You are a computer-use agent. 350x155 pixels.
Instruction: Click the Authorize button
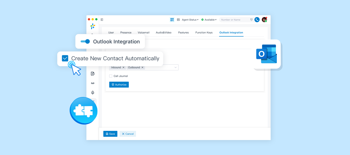pos(119,85)
